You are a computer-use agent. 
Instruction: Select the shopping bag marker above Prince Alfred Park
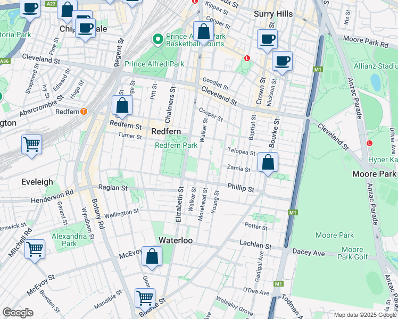pos(203,31)
